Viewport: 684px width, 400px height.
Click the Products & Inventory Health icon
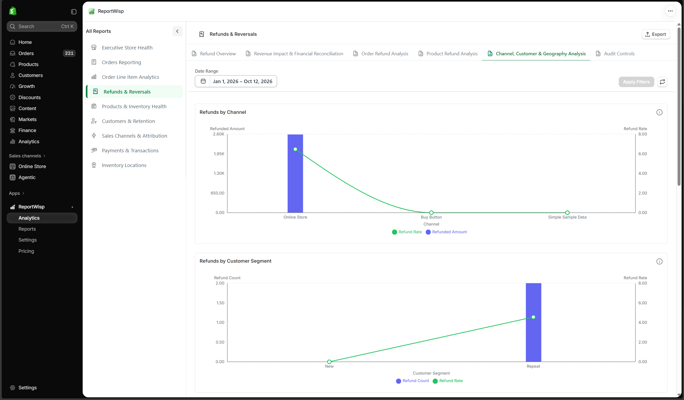[94, 106]
